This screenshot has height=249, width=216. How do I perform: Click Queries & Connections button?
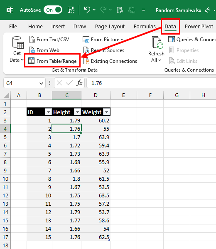tap(192, 40)
